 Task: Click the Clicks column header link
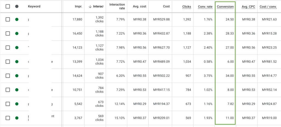click(x=187, y=7)
